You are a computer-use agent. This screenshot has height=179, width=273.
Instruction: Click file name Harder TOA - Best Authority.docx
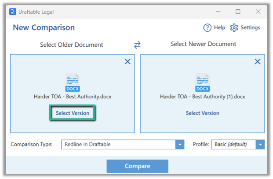click(73, 97)
